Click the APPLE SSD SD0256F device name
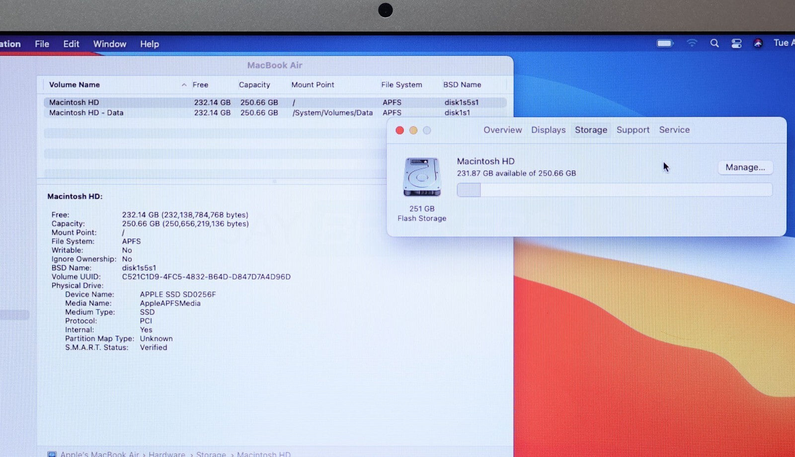This screenshot has height=457, width=795. click(178, 295)
